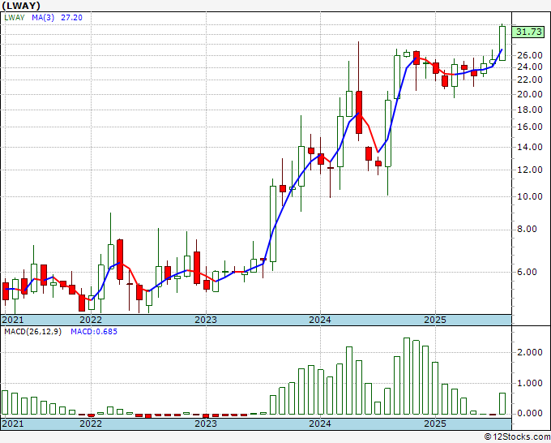551x443 pixels.
Task: Click the 2022 label on price chart axis
Action: point(91,320)
